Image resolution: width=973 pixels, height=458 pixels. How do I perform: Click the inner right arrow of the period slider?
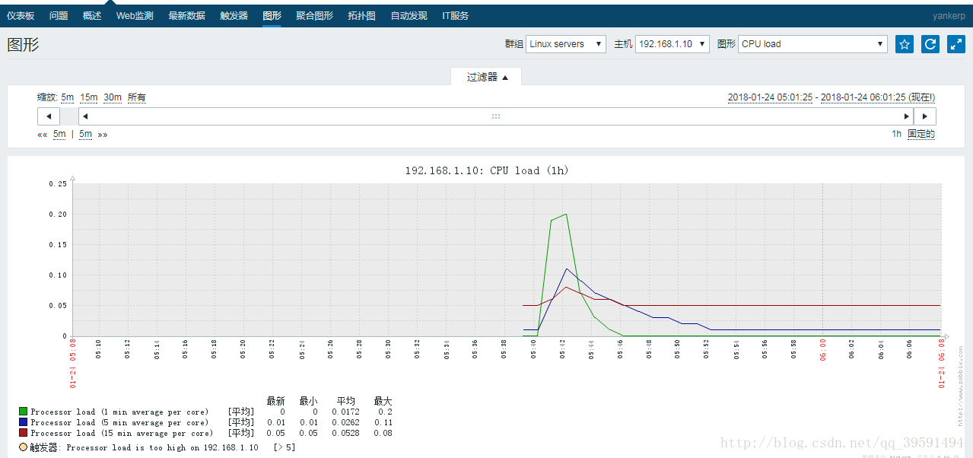click(905, 116)
